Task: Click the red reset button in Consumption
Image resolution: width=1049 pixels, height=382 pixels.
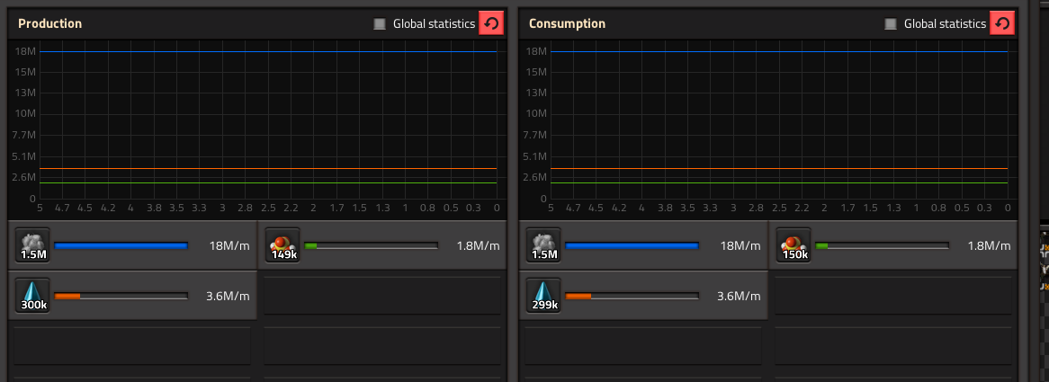Action: click(1002, 23)
